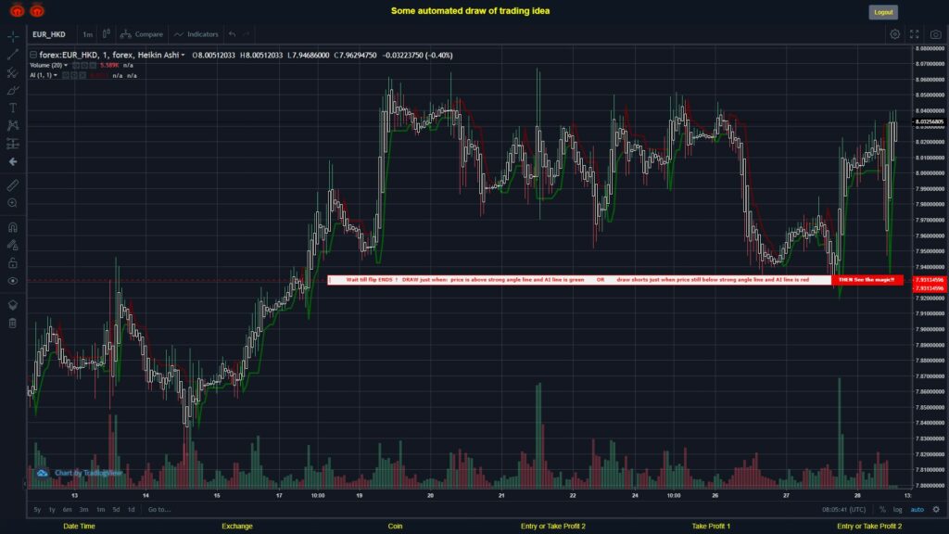This screenshot has height=534, width=949.
Task: Open the Heikin Ashi series dropdown arrow
Action: [x=183, y=55]
